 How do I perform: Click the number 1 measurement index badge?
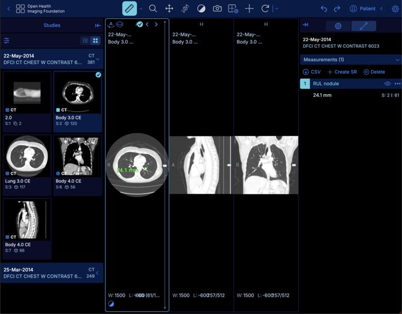tap(305, 84)
